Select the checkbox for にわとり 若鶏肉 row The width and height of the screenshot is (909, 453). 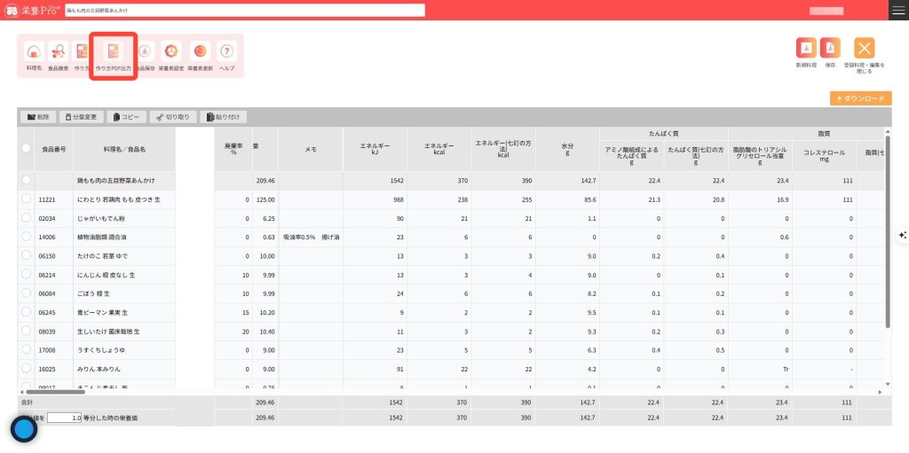[27, 199]
